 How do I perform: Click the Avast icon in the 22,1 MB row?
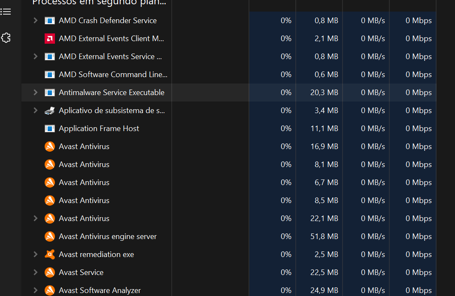point(50,218)
